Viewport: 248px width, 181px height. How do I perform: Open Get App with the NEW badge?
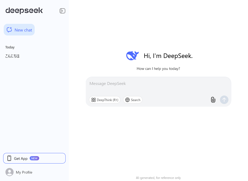tap(34, 158)
